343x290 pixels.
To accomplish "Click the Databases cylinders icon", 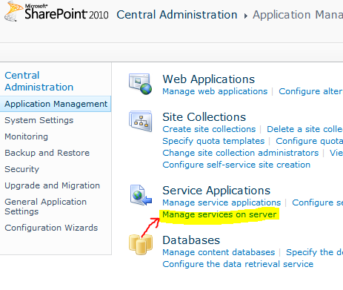I will click(x=141, y=245).
